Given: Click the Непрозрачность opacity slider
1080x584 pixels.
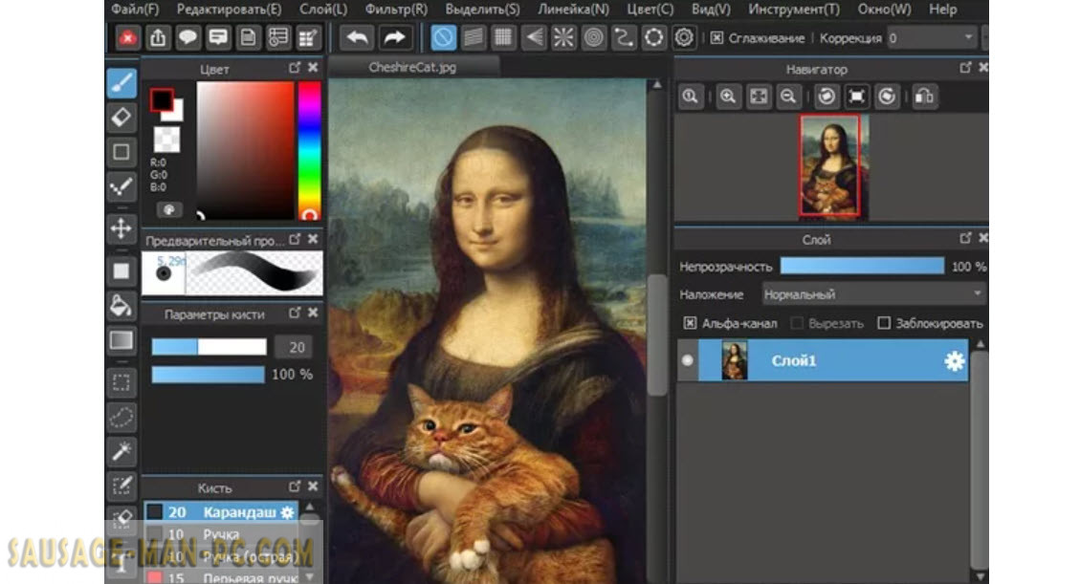Looking at the screenshot, I should point(862,267).
